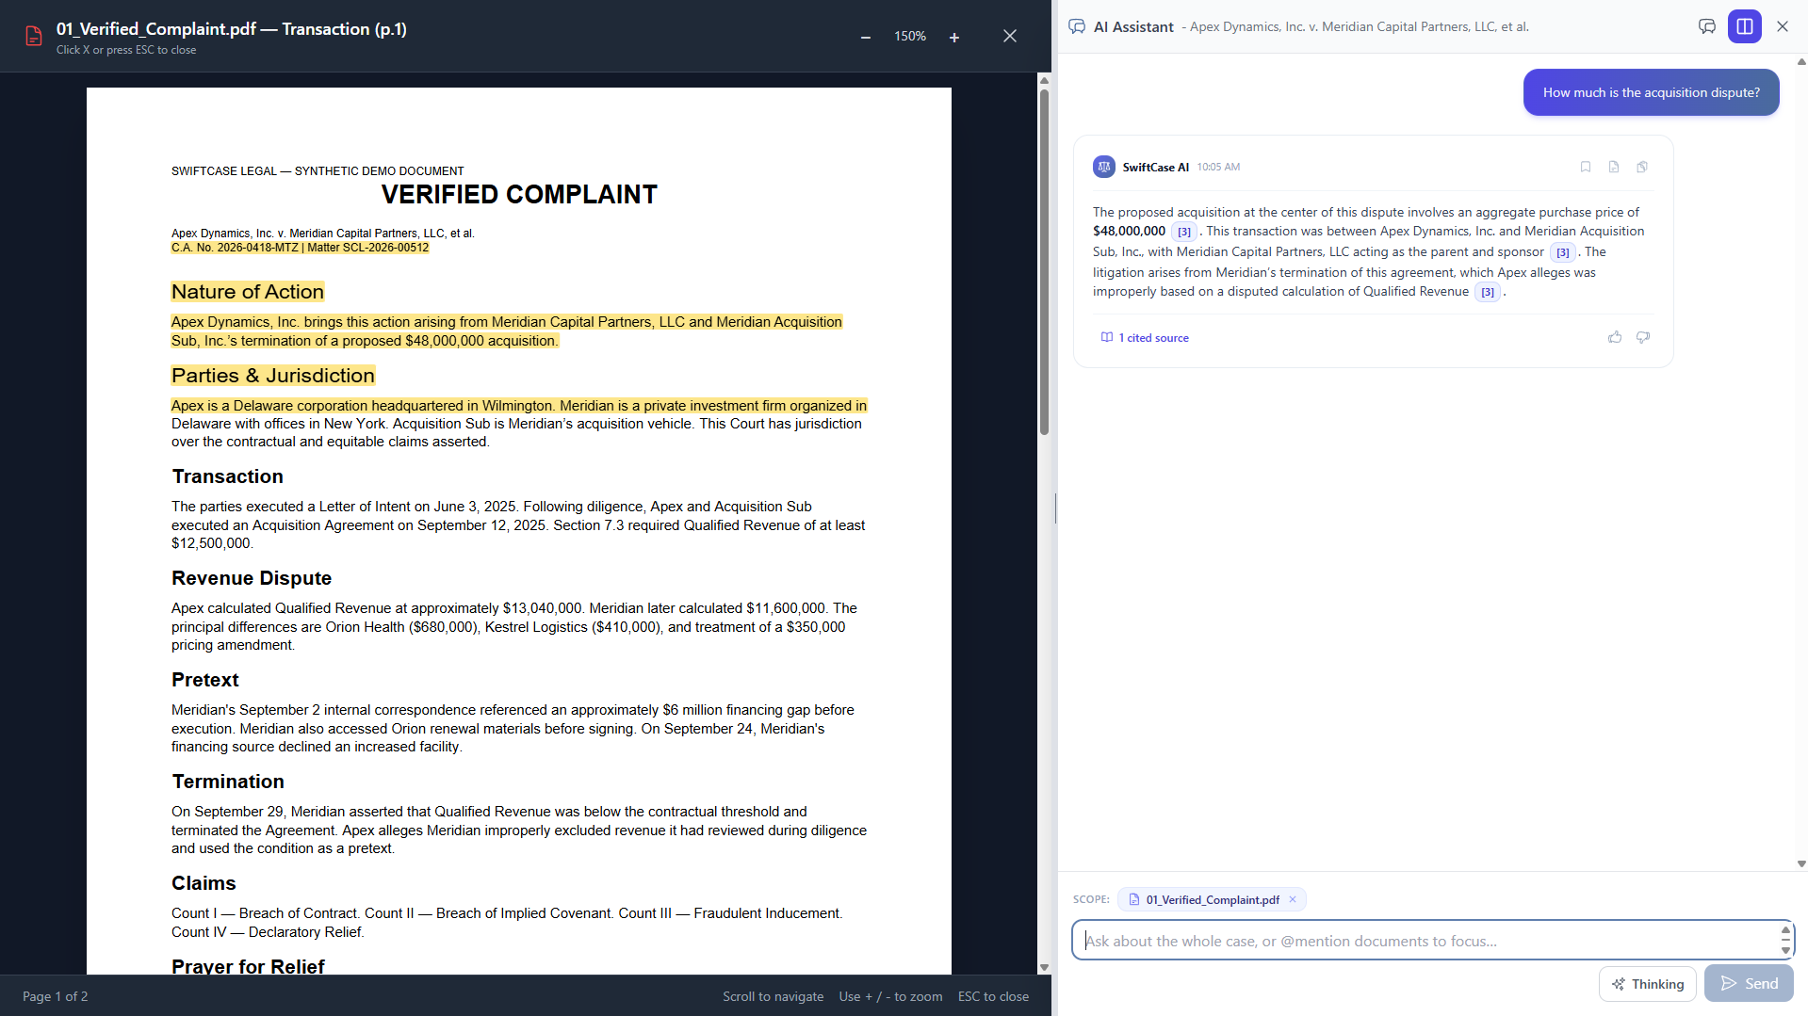Click the SwiftCase AI scales avatar
Screen dimensions: 1808x1016
[1103, 167]
